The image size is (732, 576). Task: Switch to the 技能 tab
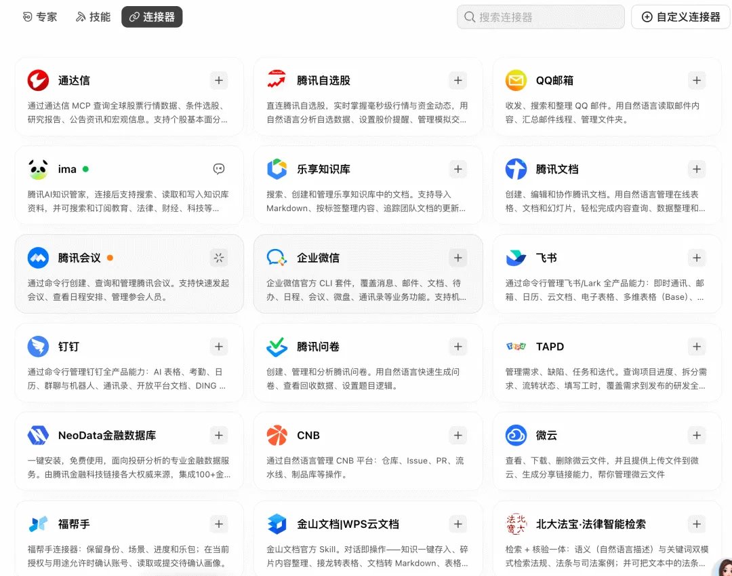(x=93, y=17)
